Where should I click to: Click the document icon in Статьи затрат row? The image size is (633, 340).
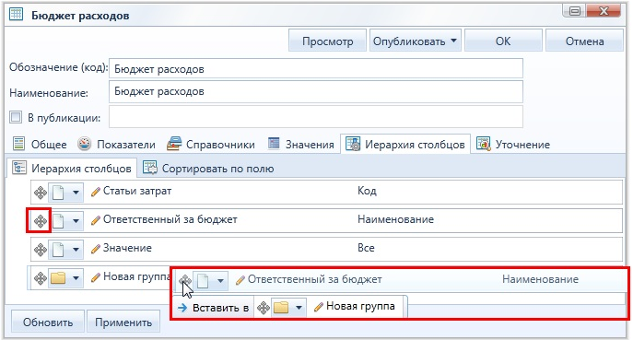58,193
